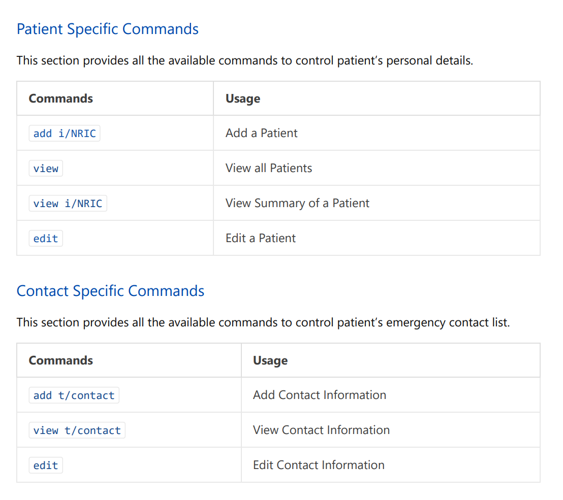This screenshot has height=500, width=563.
Task: Click the 'View Summary of a Patient' text
Action: 297,203
